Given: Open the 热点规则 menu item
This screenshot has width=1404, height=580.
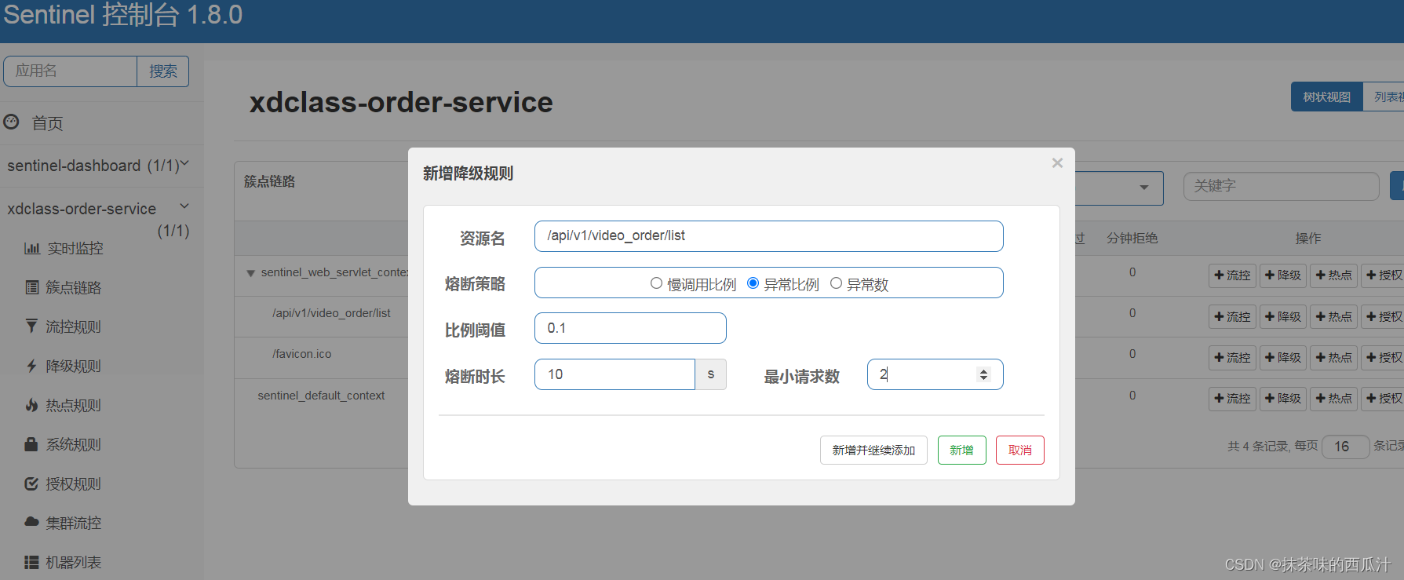Looking at the screenshot, I should (74, 405).
